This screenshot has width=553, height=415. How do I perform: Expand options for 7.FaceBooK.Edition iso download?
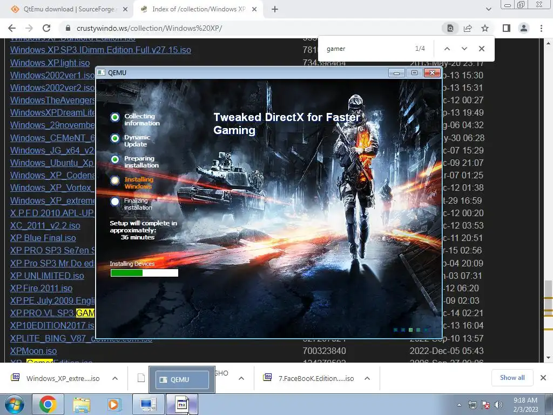click(367, 378)
